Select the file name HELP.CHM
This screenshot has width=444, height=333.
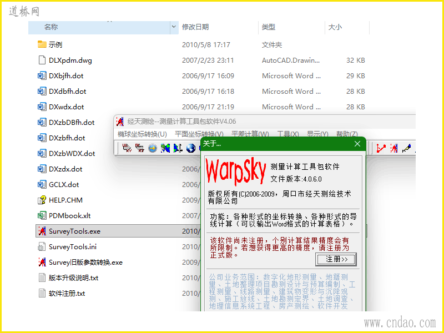pos(65,200)
